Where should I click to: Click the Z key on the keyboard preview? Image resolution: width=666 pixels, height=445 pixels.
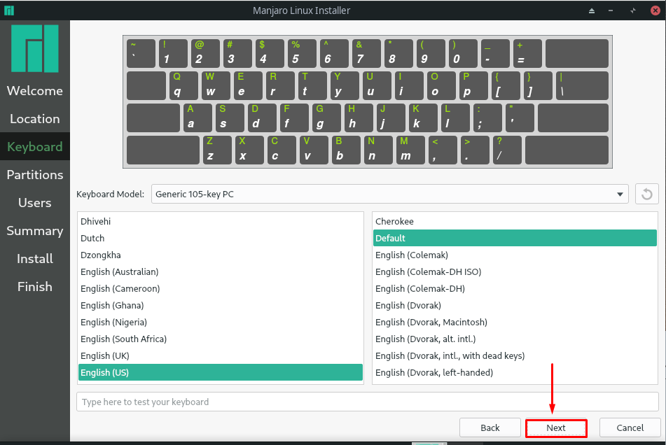218,150
